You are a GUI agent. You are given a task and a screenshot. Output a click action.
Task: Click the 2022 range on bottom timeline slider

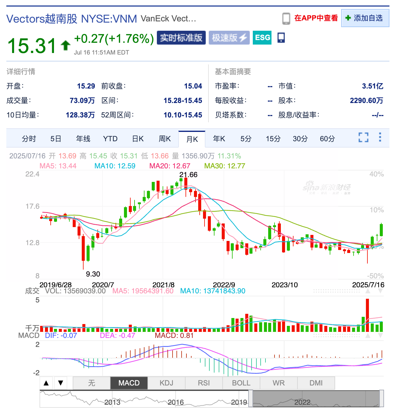click(303, 402)
